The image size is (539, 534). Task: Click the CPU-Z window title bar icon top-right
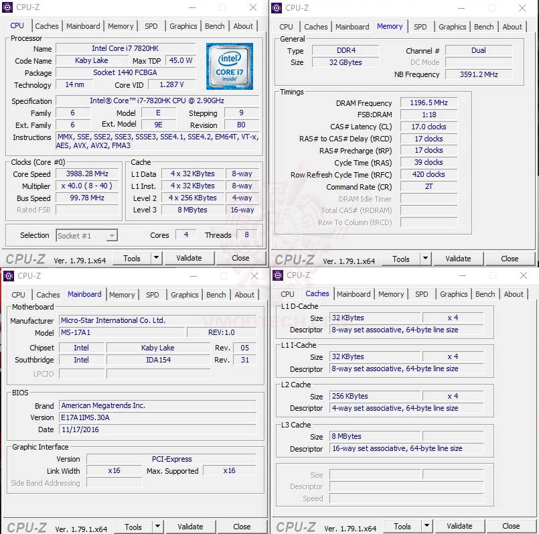coord(277,7)
